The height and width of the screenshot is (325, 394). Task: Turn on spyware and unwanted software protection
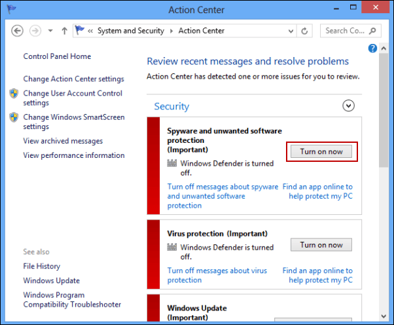[321, 151]
